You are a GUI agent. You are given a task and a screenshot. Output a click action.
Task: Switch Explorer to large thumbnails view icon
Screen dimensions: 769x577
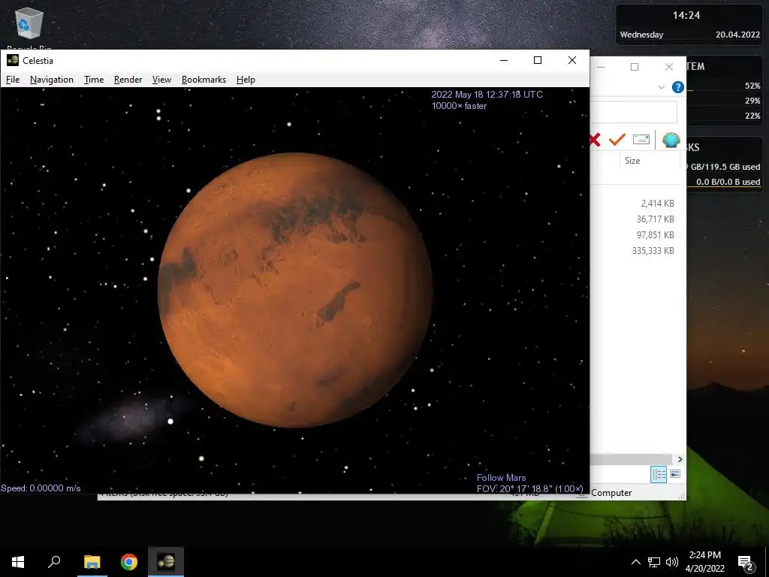675,474
